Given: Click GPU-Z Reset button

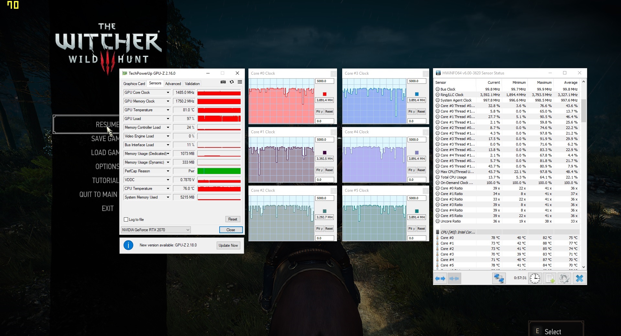Looking at the screenshot, I should click(x=233, y=219).
